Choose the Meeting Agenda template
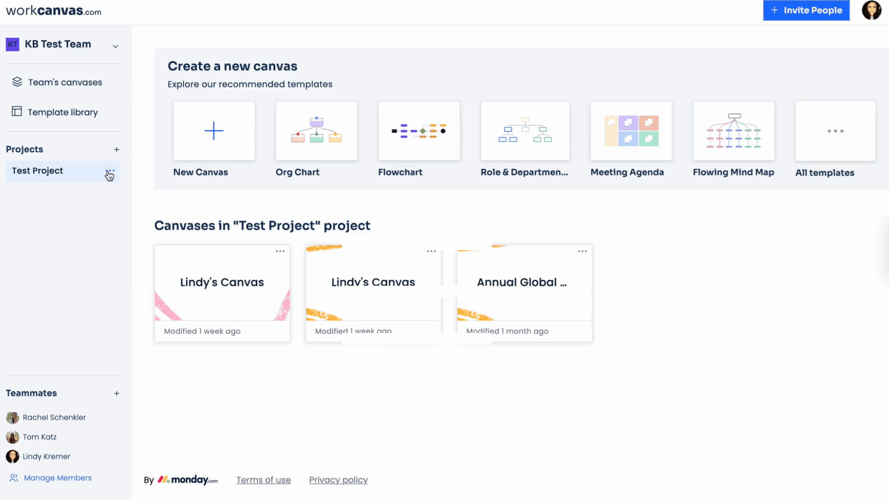The image size is (889, 500). click(631, 131)
